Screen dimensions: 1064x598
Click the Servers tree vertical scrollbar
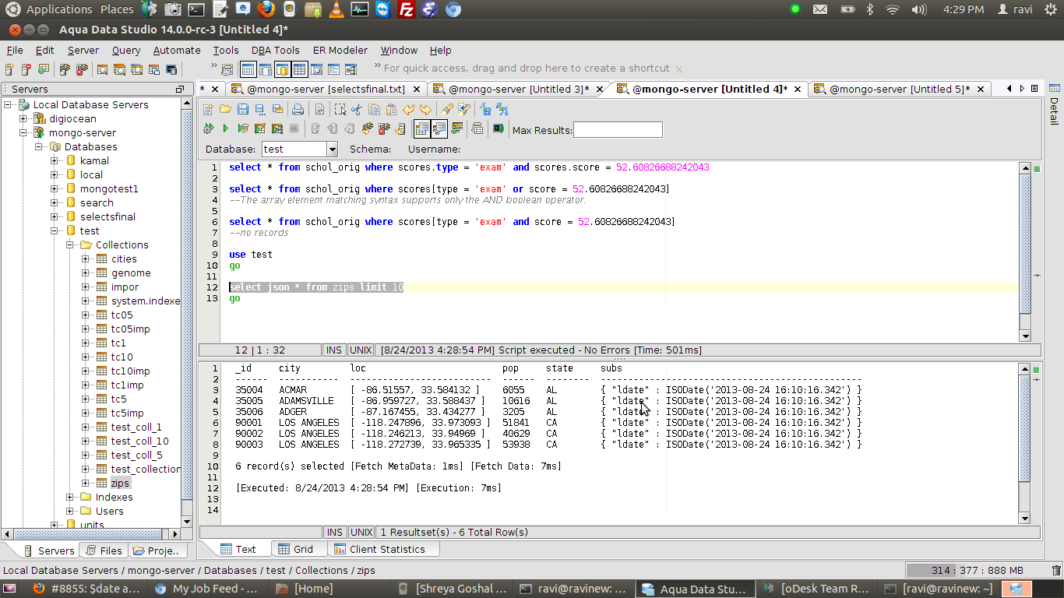tap(187, 311)
